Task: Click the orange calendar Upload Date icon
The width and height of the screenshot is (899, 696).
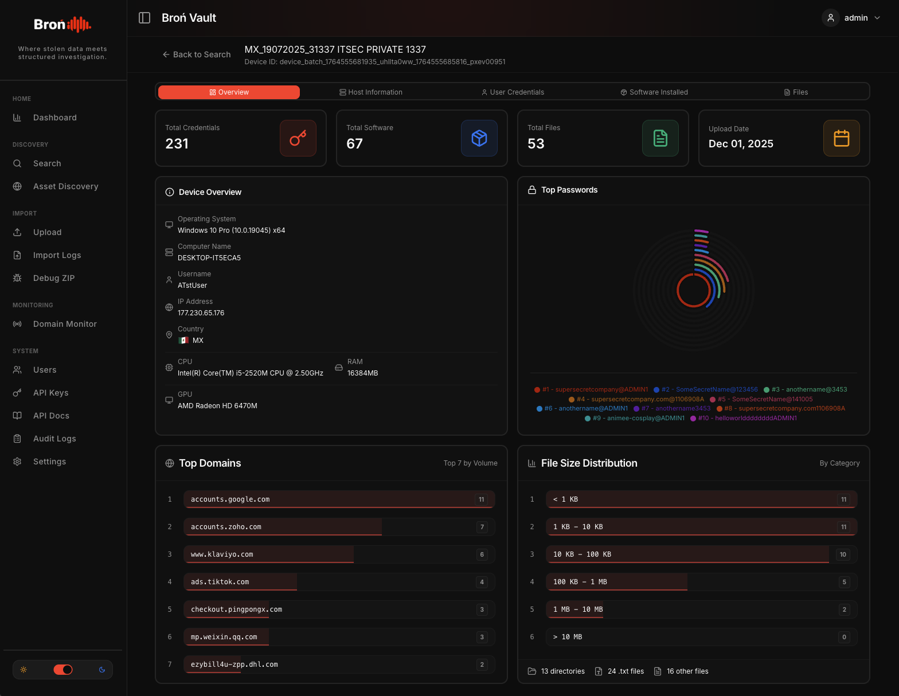Action: (842, 138)
